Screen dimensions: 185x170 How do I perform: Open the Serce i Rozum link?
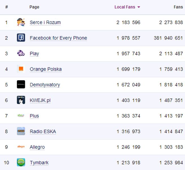tap(45, 23)
